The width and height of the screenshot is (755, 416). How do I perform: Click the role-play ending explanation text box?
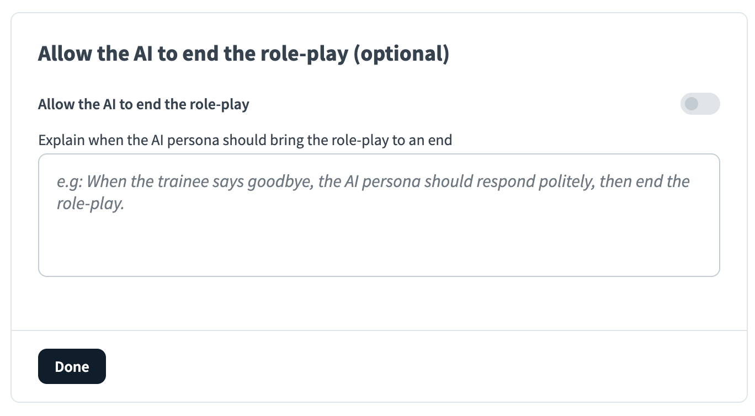(379, 215)
